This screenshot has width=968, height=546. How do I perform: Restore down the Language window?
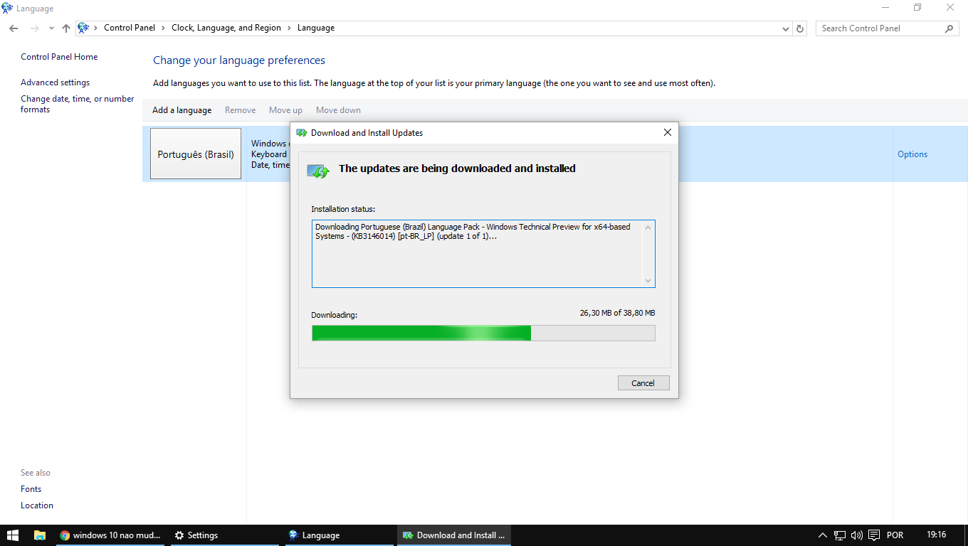(917, 8)
